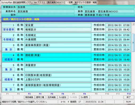Select the 直接業務費計(測量) name field
The width and height of the screenshot is (135, 105).
click(x=58, y=45)
